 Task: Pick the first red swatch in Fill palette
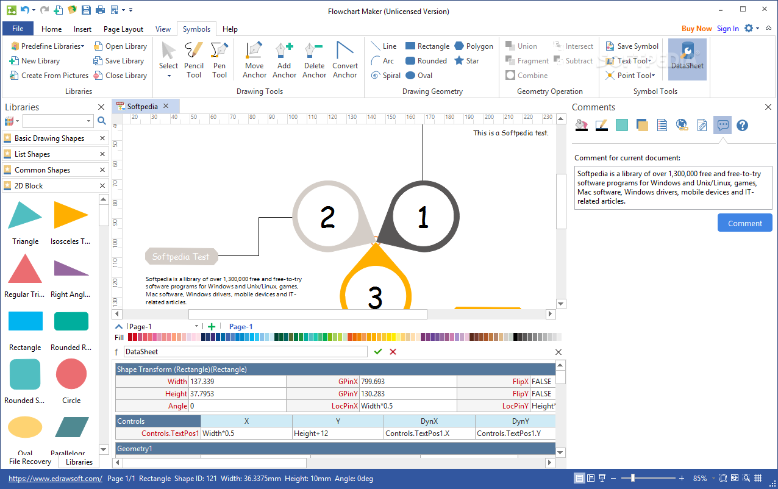coord(130,337)
